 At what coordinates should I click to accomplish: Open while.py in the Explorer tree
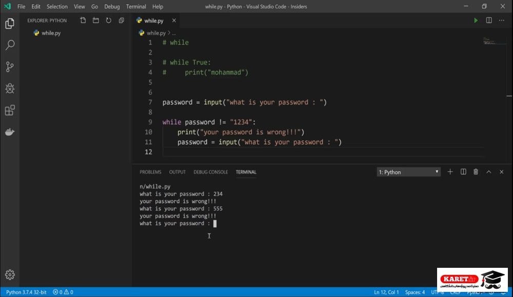click(51, 33)
